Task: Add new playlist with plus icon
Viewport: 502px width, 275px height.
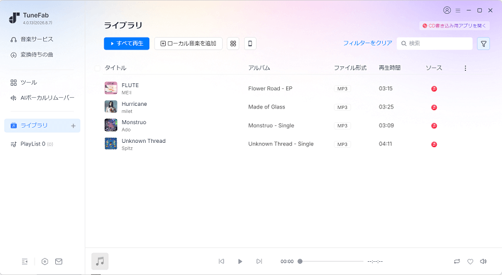Action: (73, 126)
